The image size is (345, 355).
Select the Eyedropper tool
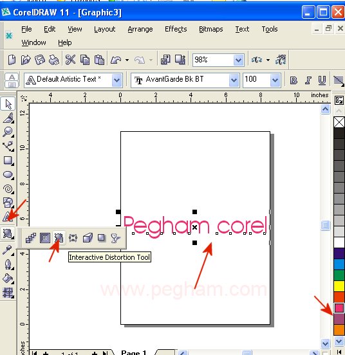click(8, 250)
